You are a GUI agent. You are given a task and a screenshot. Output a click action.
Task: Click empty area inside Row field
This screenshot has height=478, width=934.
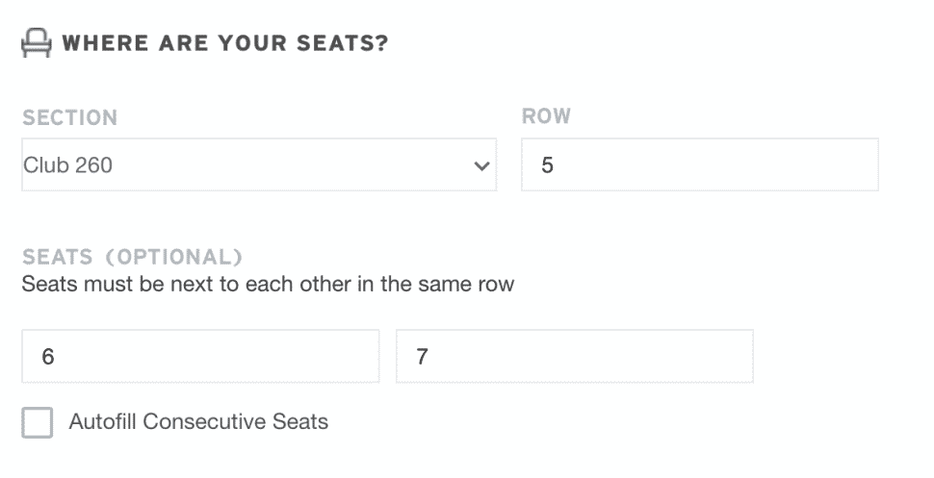(x=714, y=164)
